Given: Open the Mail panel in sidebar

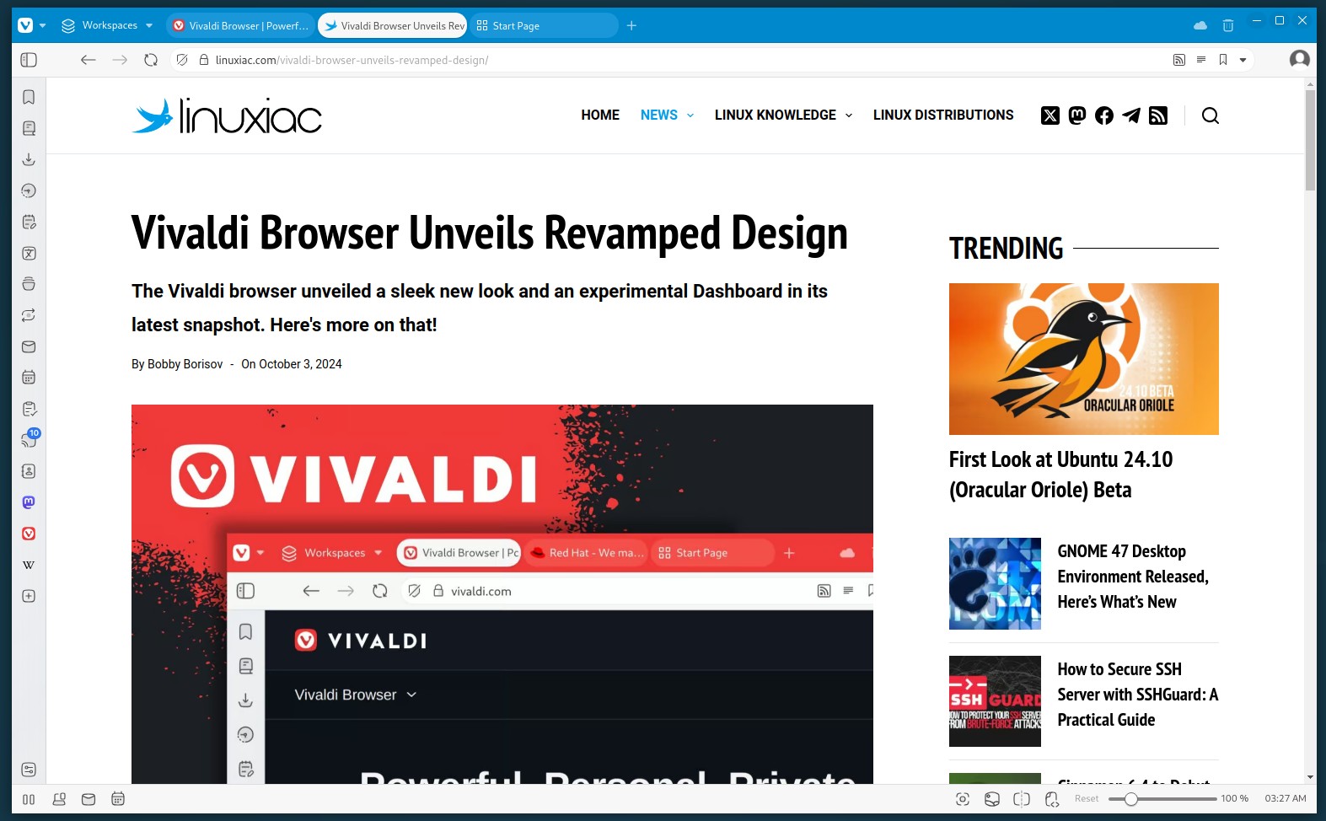Looking at the screenshot, I should pyautogui.click(x=29, y=346).
